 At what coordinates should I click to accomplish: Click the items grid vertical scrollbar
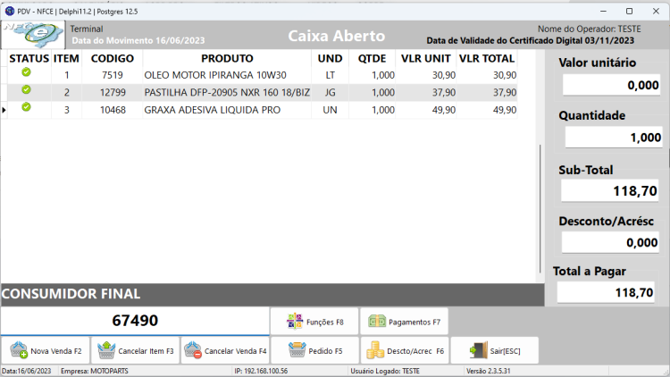click(x=540, y=208)
